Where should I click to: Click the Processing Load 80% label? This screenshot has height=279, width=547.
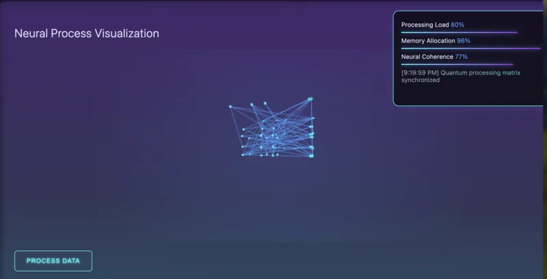[x=433, y=25]
